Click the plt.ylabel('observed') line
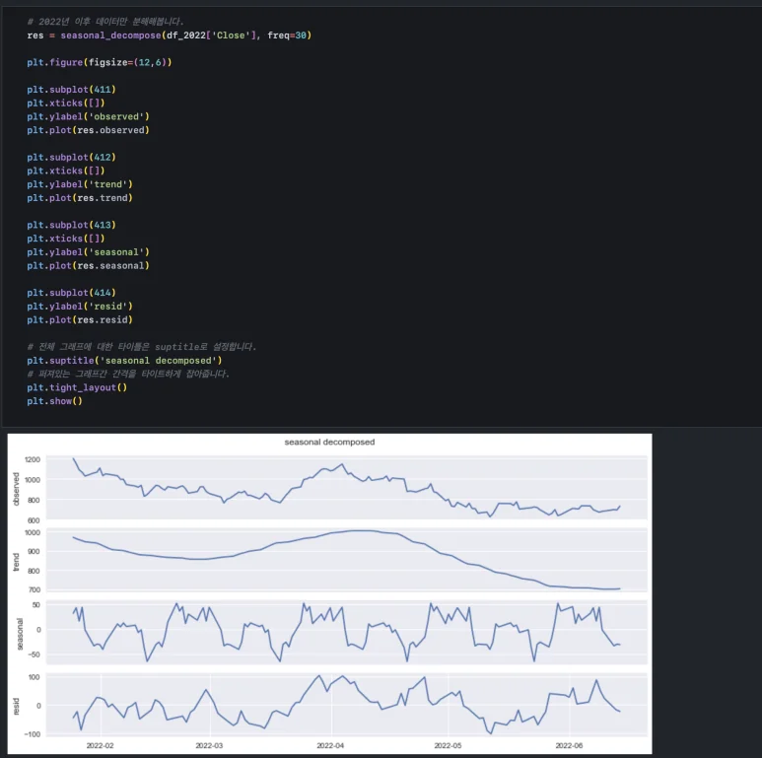 [89, 116]
